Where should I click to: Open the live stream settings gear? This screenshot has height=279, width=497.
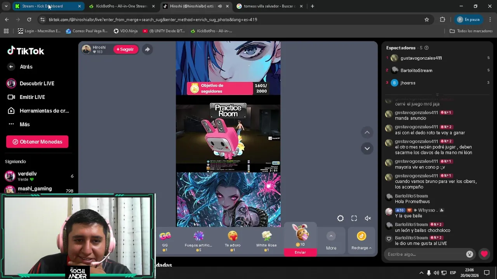340,218
